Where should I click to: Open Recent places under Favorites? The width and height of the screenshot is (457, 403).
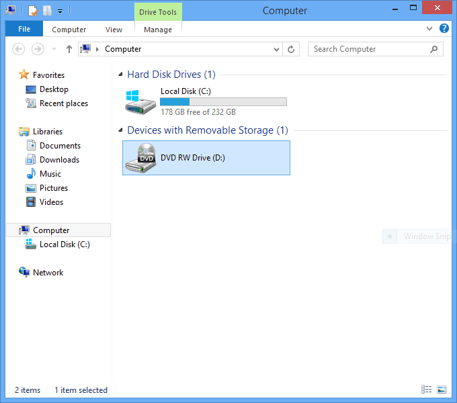coord(64,103)
